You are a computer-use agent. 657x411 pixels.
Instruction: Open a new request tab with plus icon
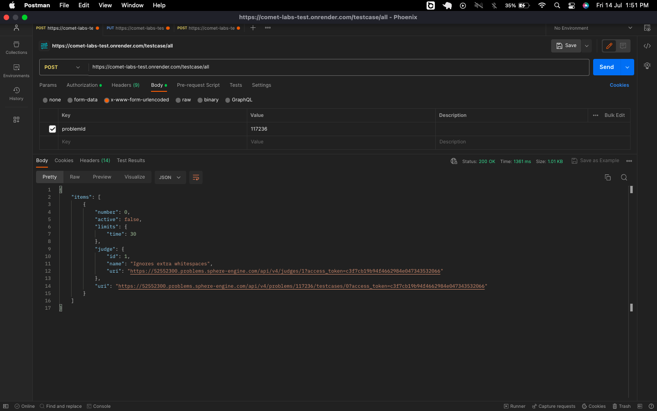click(253, 28)
